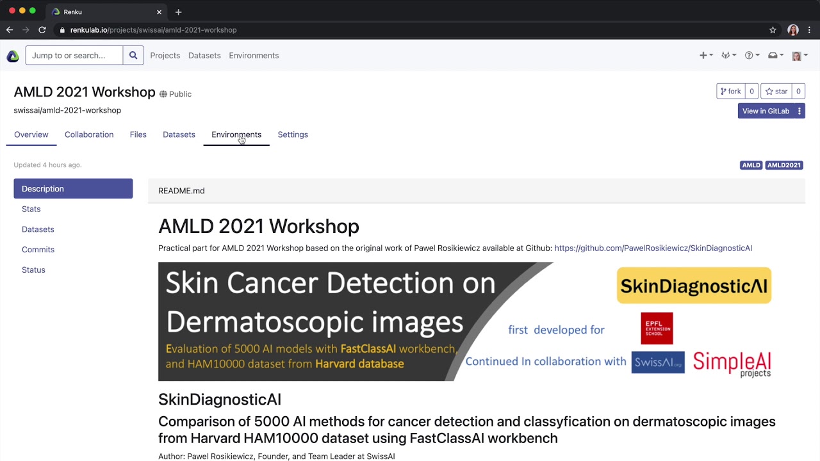Go to Projects in top navigation
Image resolution: width=820 pixels, height=461 pixels.
pos(165,56)
